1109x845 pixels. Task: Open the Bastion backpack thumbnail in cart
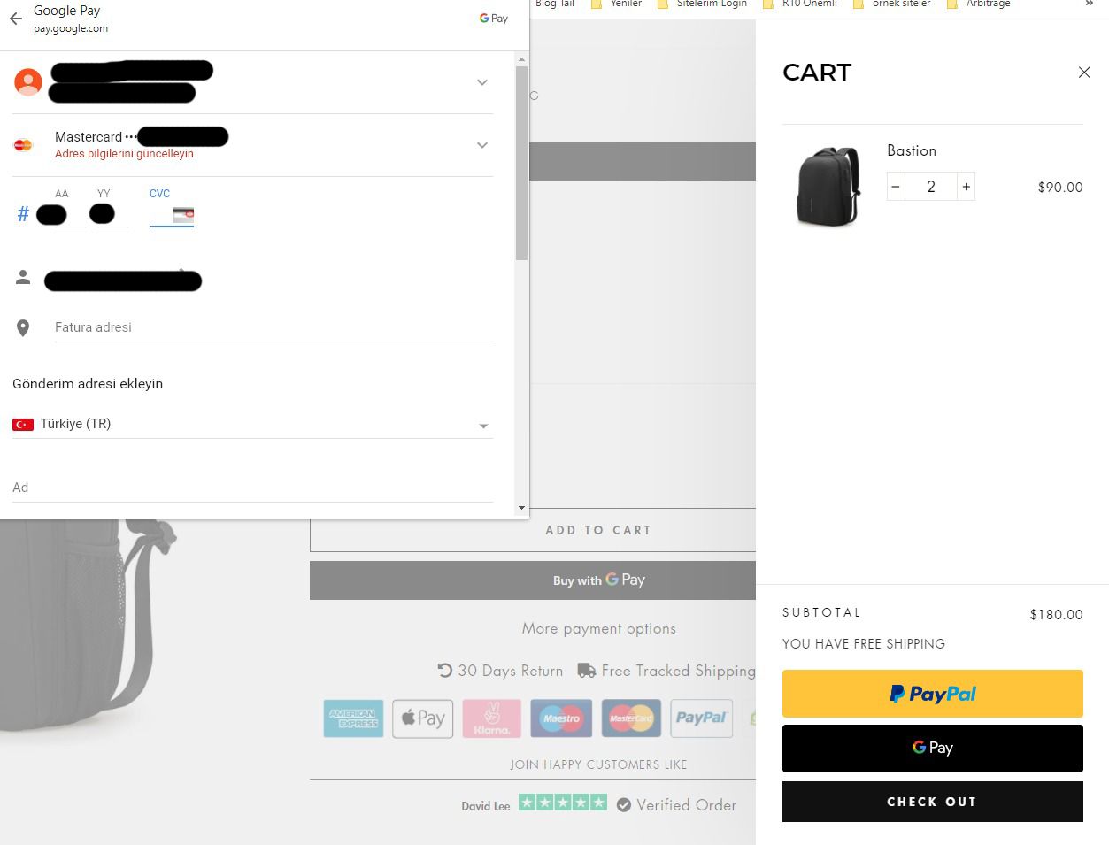828,187
